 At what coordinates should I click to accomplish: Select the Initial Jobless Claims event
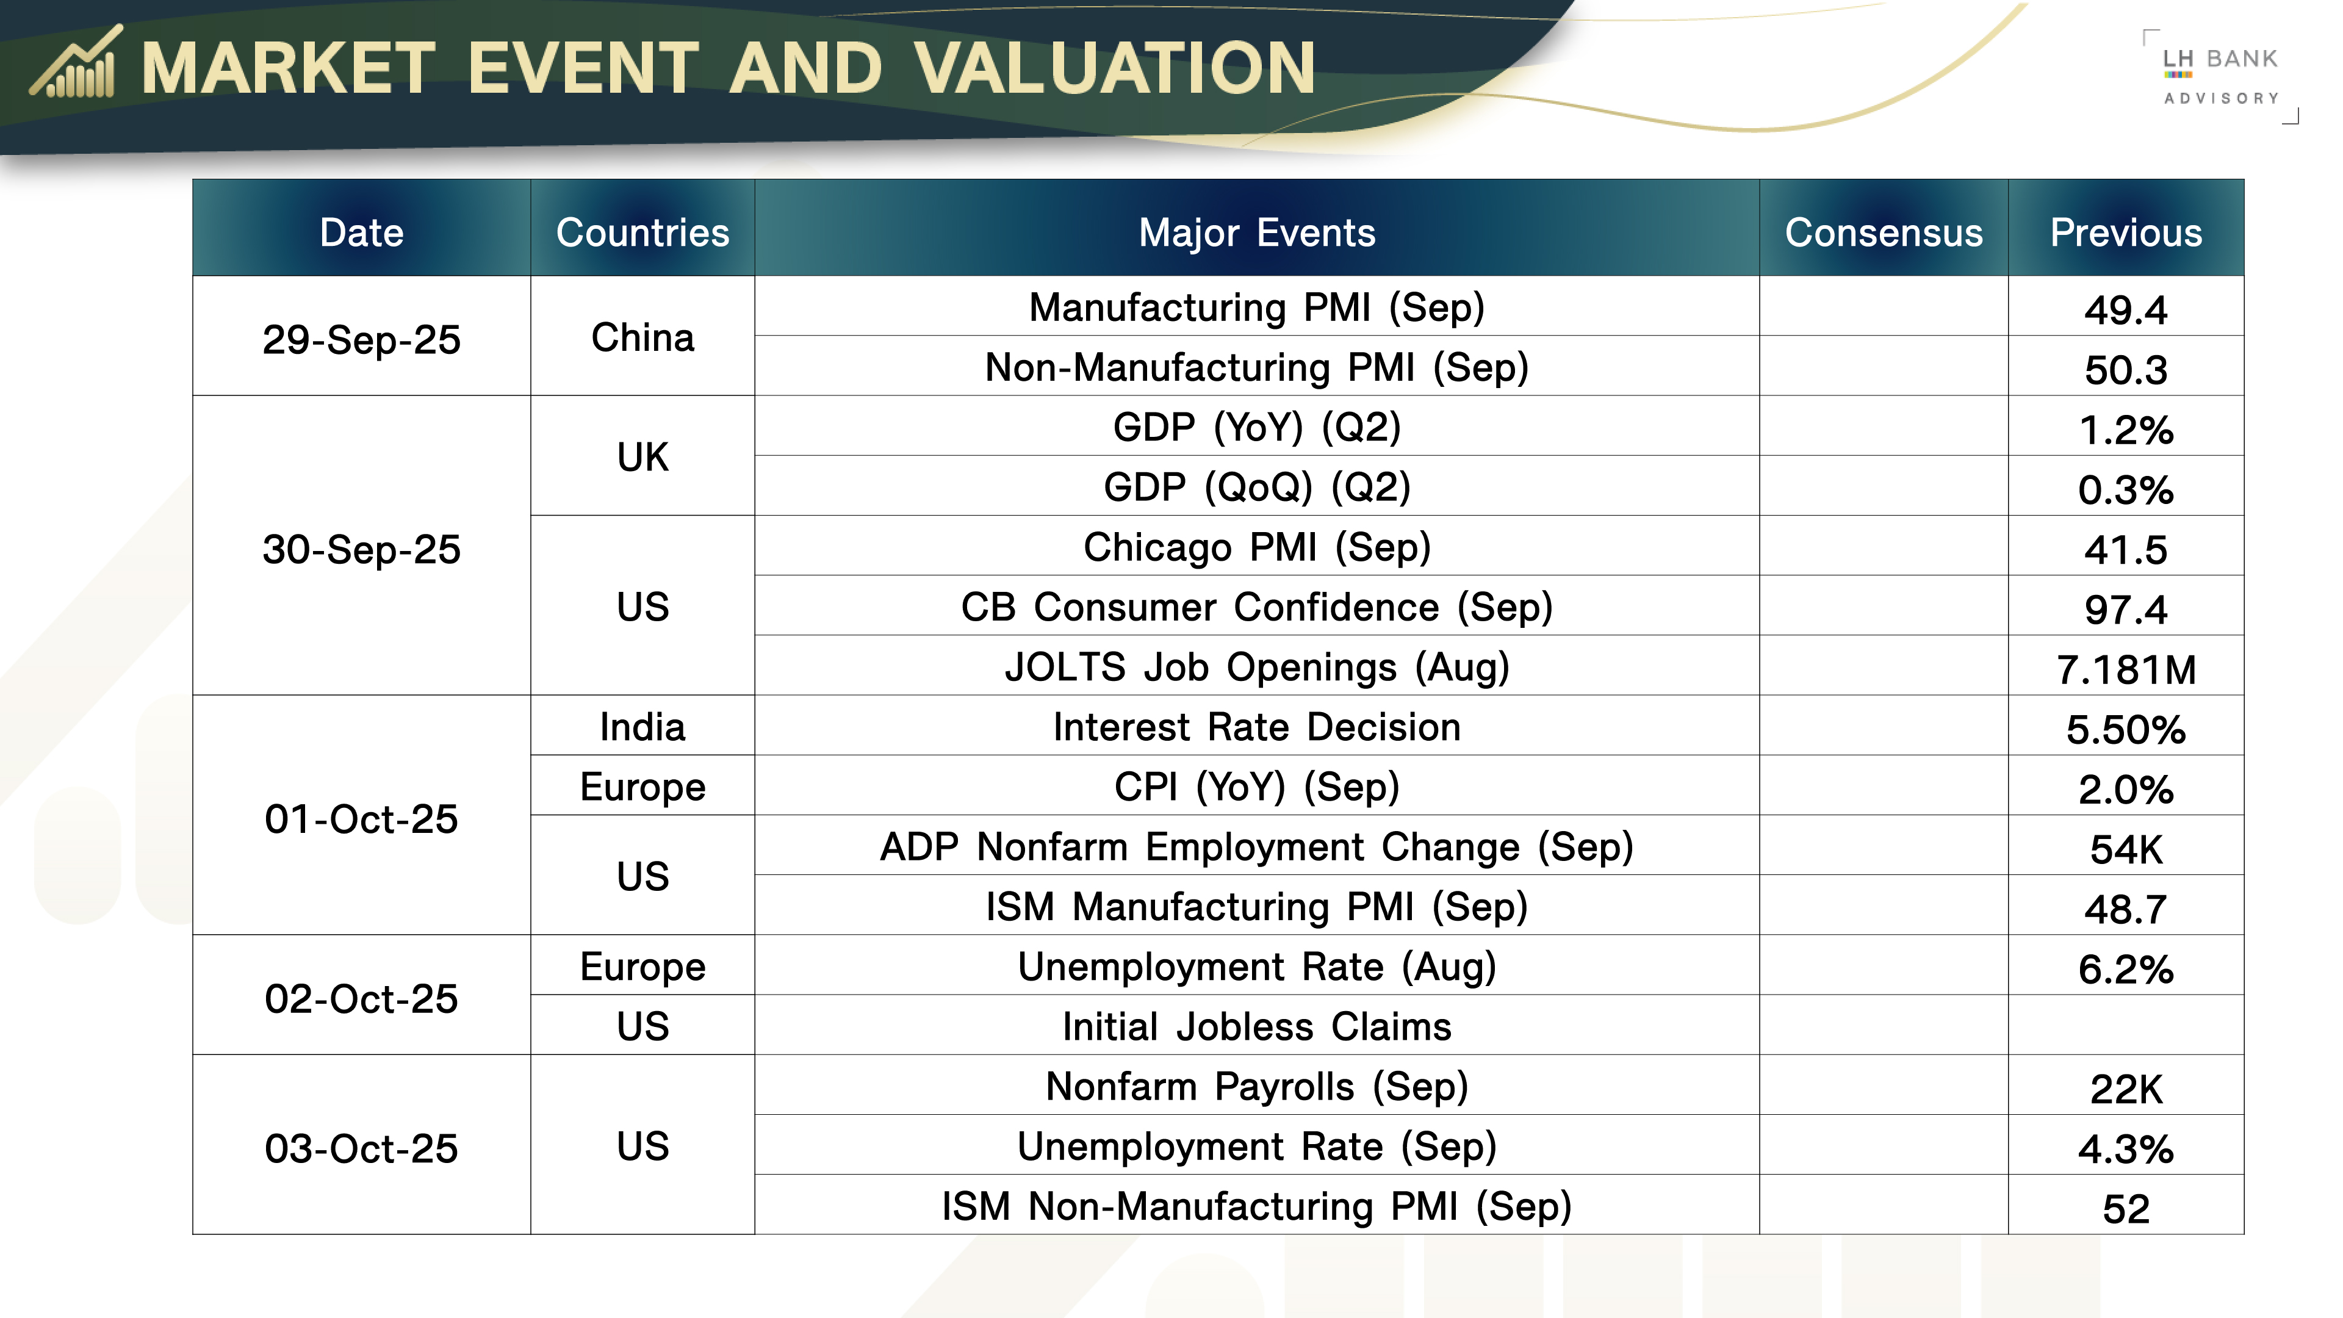pos(1256,1026)
